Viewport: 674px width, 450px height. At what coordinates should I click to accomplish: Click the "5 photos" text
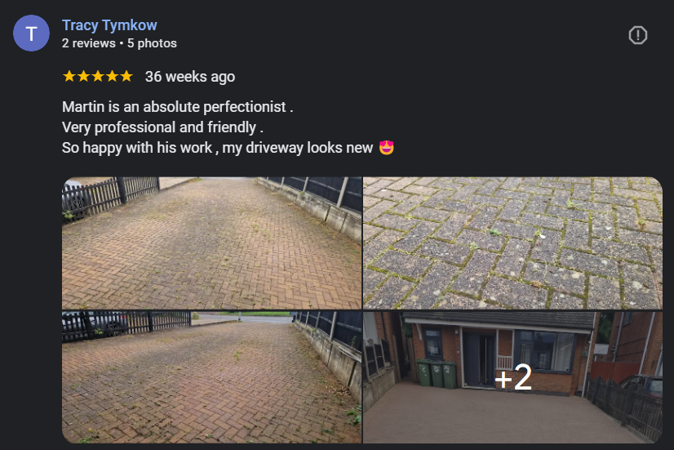pos(152,43)
